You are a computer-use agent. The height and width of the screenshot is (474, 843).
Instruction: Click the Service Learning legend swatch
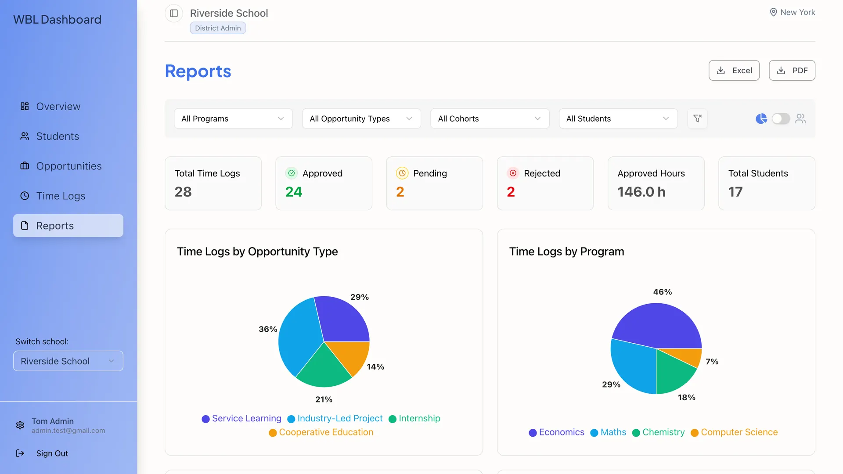[x=205, y=419]
